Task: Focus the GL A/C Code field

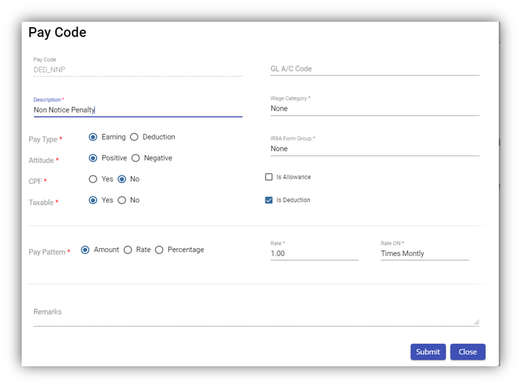Action: tap(375, 69)
